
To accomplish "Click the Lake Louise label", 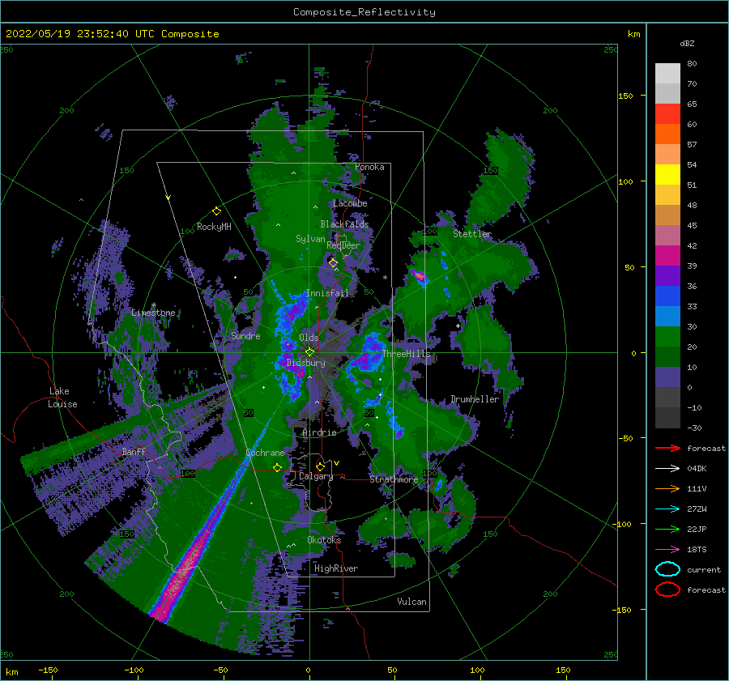I will click(62, 398).
